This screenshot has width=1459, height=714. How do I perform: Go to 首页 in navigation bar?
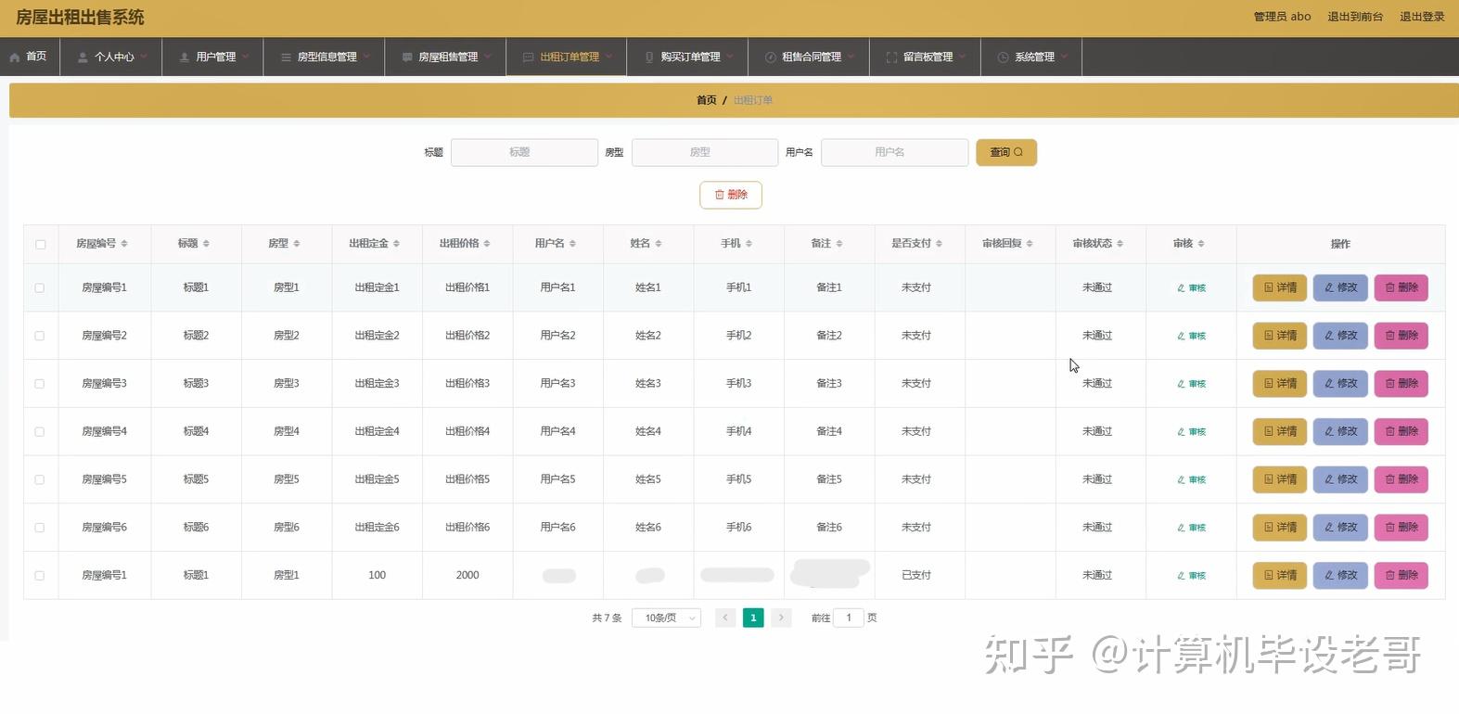30,57
